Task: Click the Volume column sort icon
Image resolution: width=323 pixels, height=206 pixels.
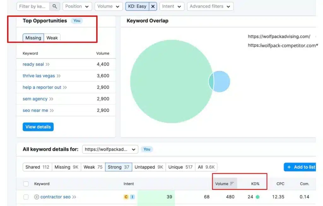Action: point(232,184)
